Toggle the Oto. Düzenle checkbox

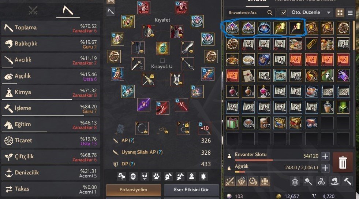(284, 12)
